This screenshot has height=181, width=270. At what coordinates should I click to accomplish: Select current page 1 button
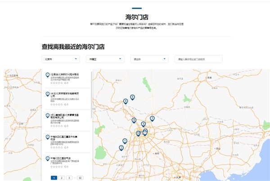pyautogui.click(x=54, y=178)
